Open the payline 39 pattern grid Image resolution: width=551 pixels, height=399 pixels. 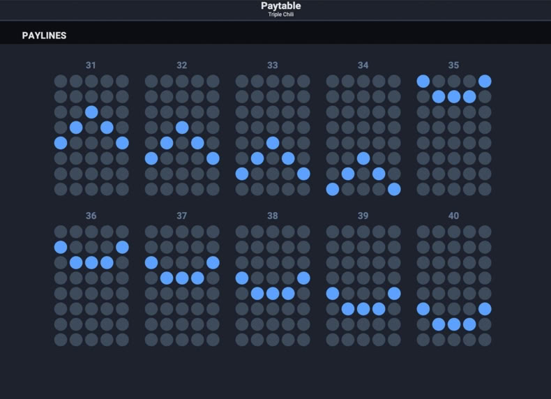[363, 286]
